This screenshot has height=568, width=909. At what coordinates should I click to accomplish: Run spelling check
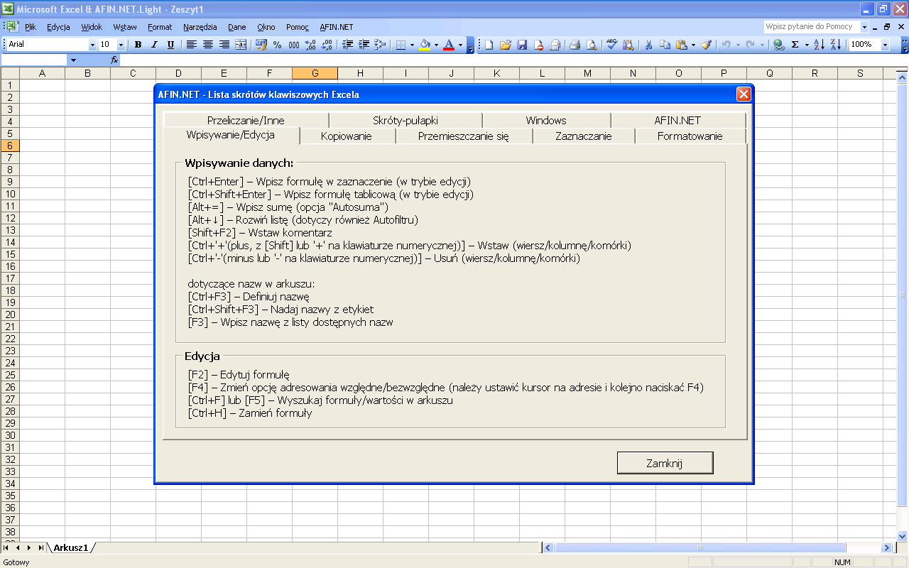pyautogui.click(x=611, y=45)
